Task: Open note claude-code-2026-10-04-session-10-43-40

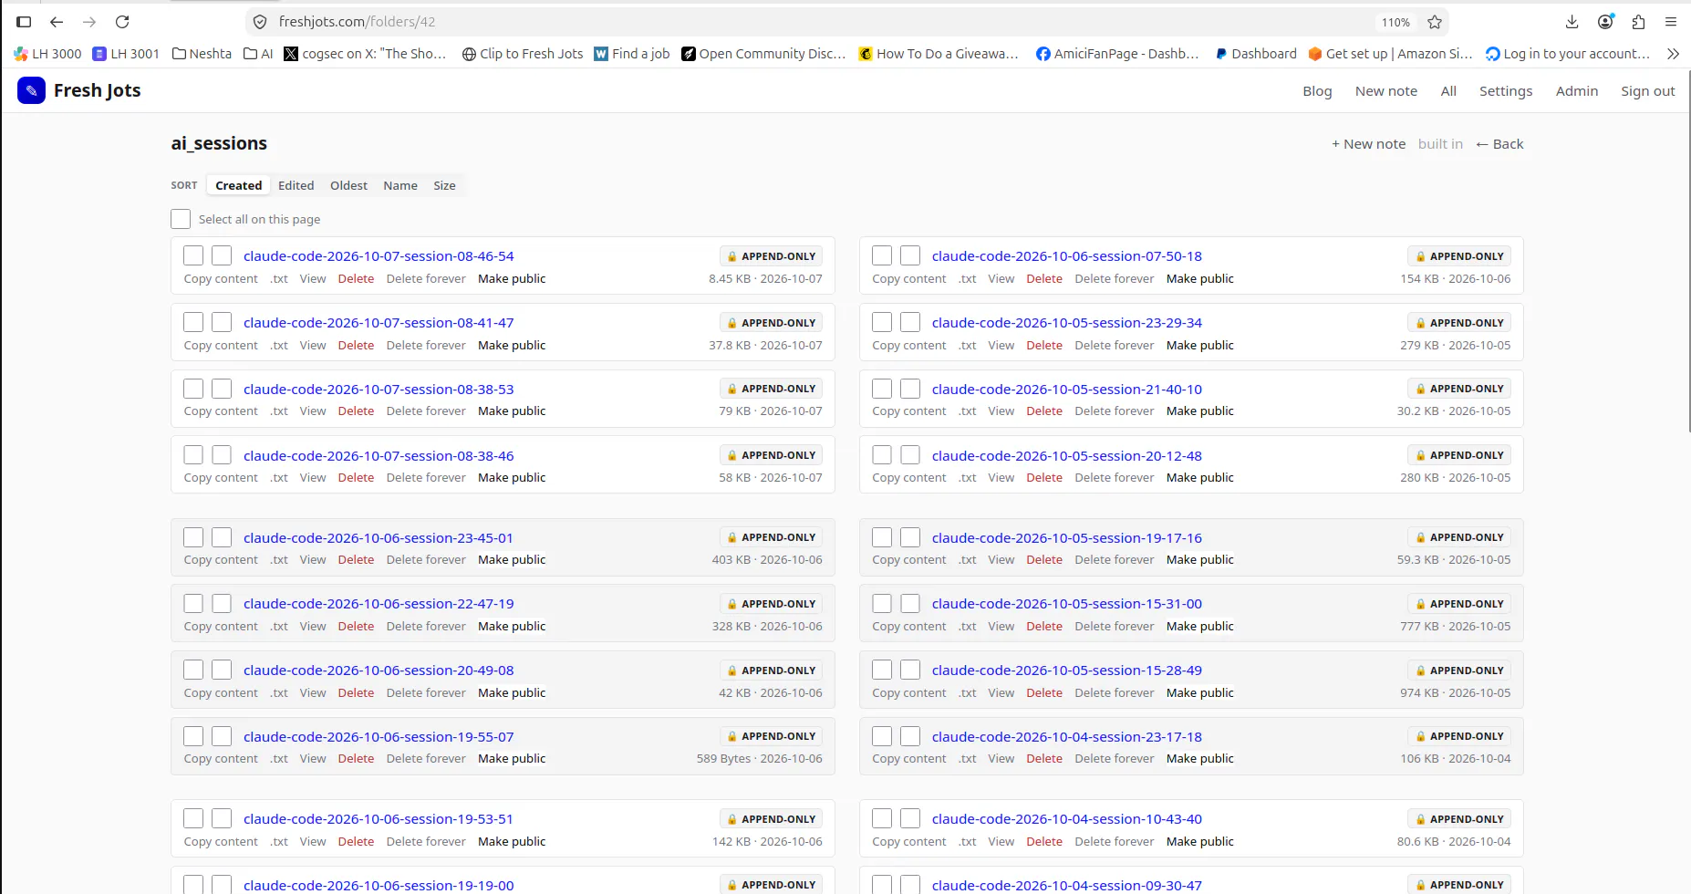Action: (x=1067, y=819)
